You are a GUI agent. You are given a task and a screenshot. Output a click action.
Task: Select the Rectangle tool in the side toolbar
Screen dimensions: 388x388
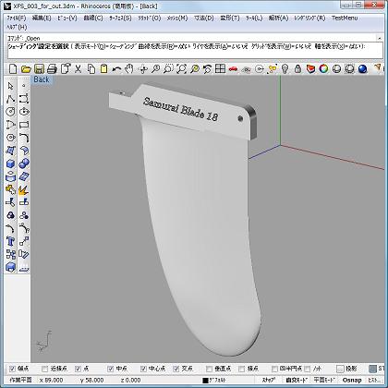pos(24,125)
